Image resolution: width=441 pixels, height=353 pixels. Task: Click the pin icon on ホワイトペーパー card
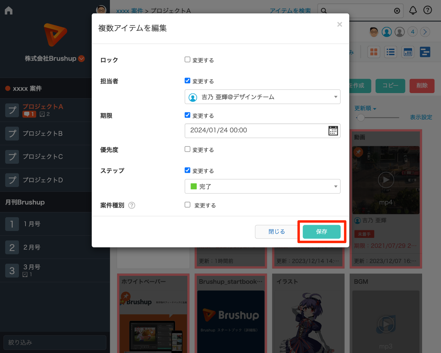[125, 296]
